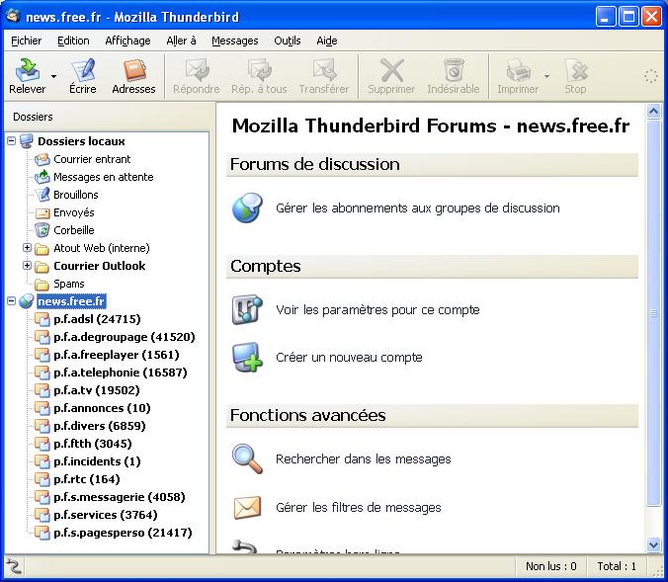Click Gérer les filtres de messages link
This screenshot has width=668, height=582.
359,508
